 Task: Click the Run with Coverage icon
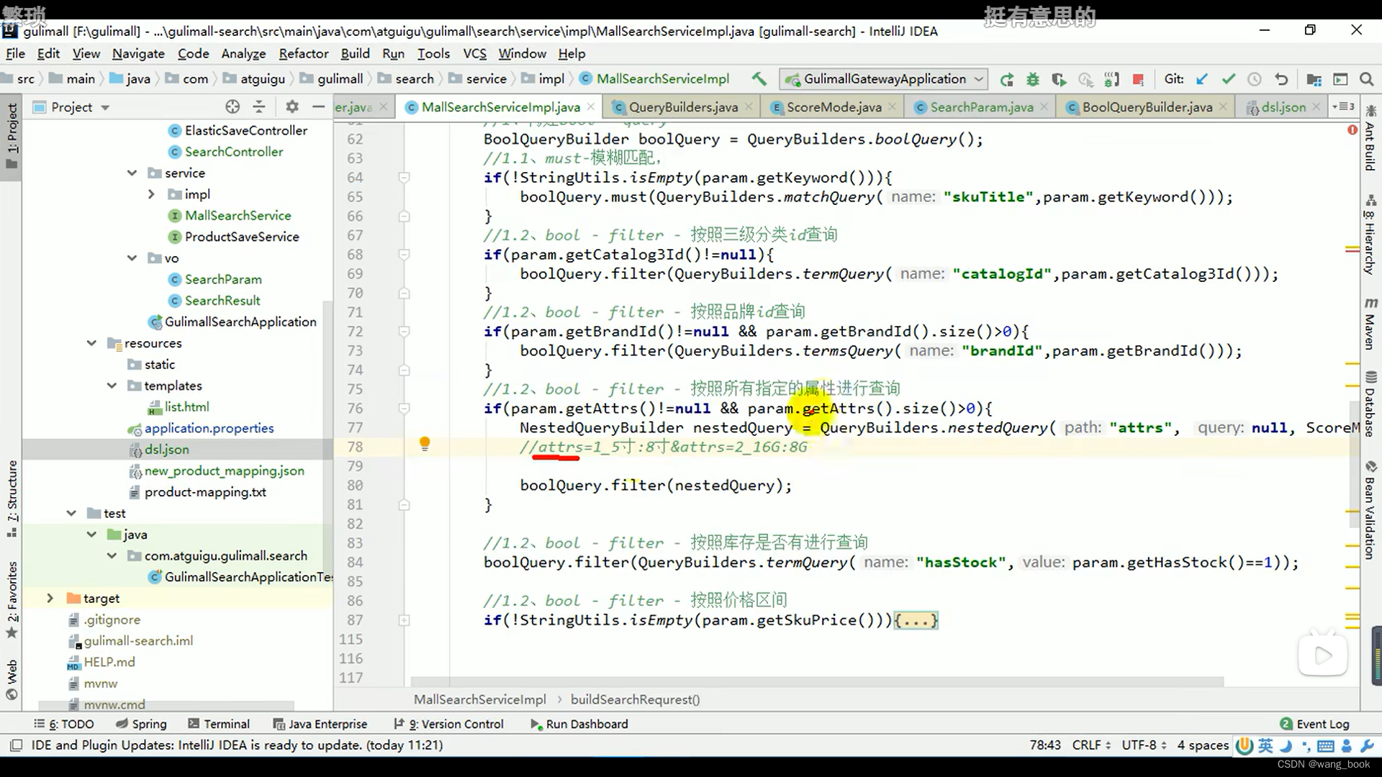click(1059, 79)
